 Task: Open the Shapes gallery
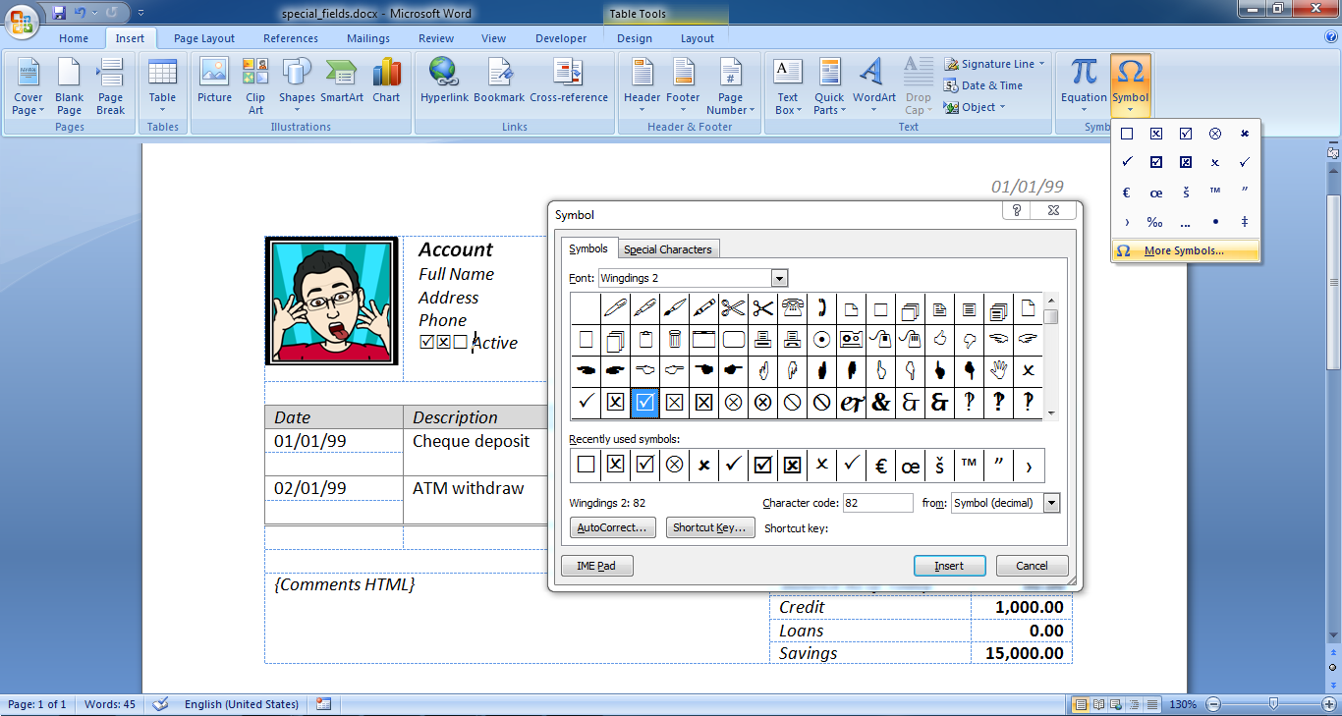296,86
